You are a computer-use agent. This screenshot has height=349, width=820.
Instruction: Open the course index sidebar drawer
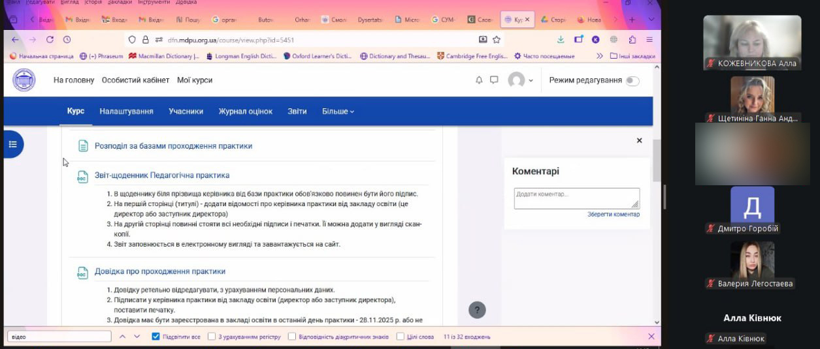(x=12, y=144)
